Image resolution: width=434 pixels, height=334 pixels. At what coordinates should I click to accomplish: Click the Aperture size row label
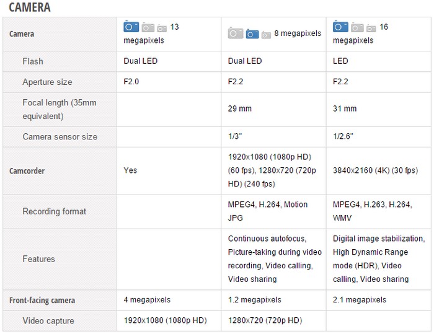[47, 82]
